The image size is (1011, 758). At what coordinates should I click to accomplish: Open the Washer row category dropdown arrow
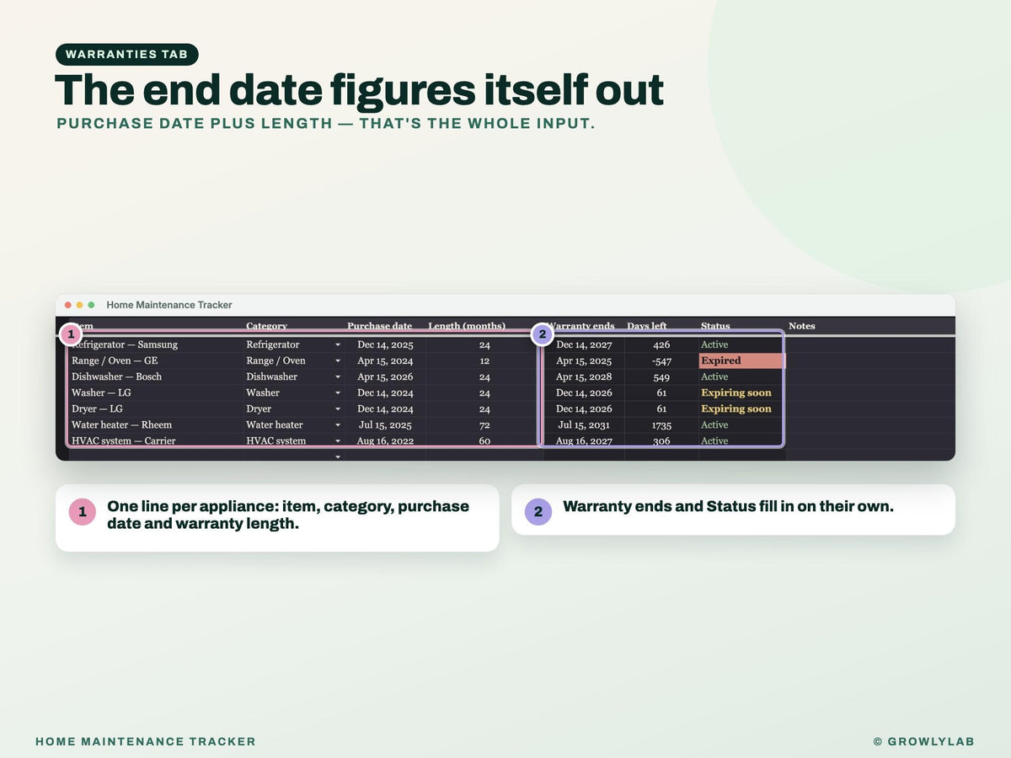[x=338, y=392]
